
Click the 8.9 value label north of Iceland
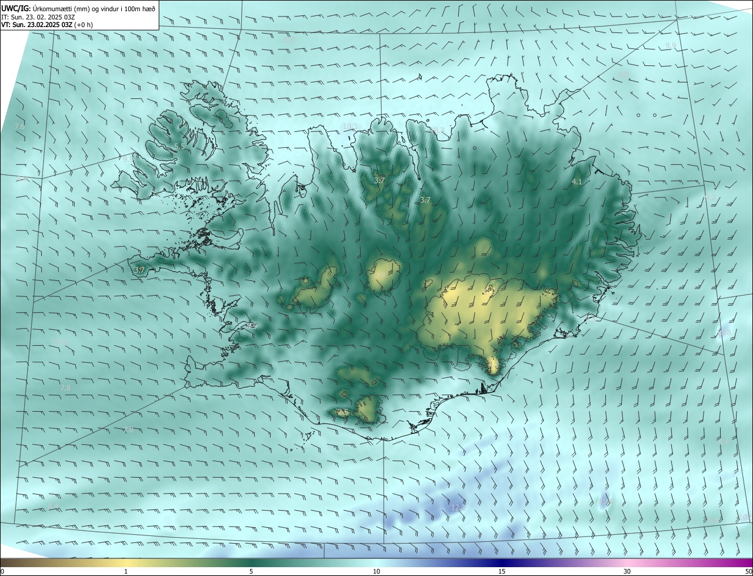[289, 40]
